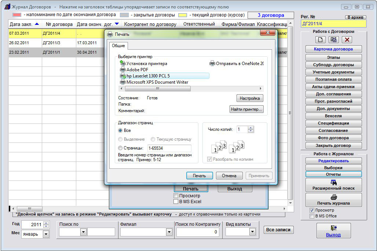Open the Мес month dropdown
Screen dimensions: 377x251
tap(46, 234)
